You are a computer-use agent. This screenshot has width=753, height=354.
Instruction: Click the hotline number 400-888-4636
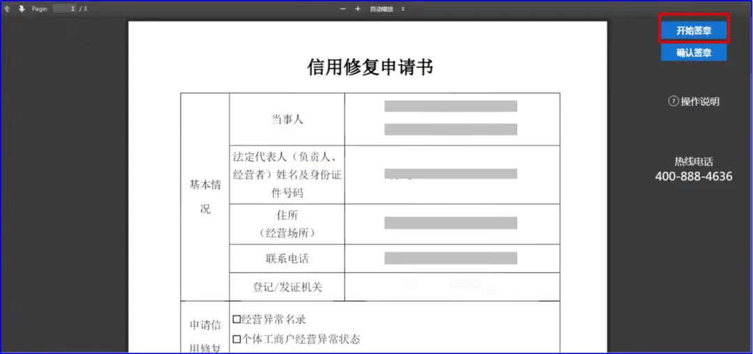694,176
